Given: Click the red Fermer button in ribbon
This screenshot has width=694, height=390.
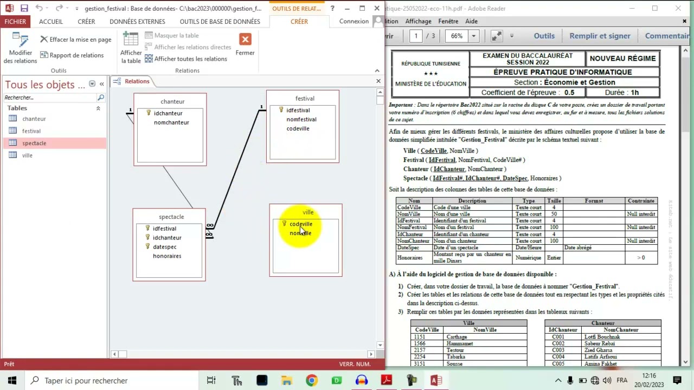Looking at the screenshot, I should tap(245, 44).
